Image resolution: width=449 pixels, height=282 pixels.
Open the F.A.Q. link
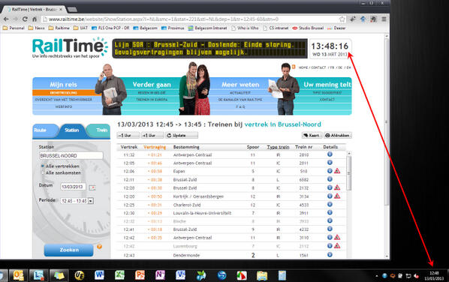point(240,106)
